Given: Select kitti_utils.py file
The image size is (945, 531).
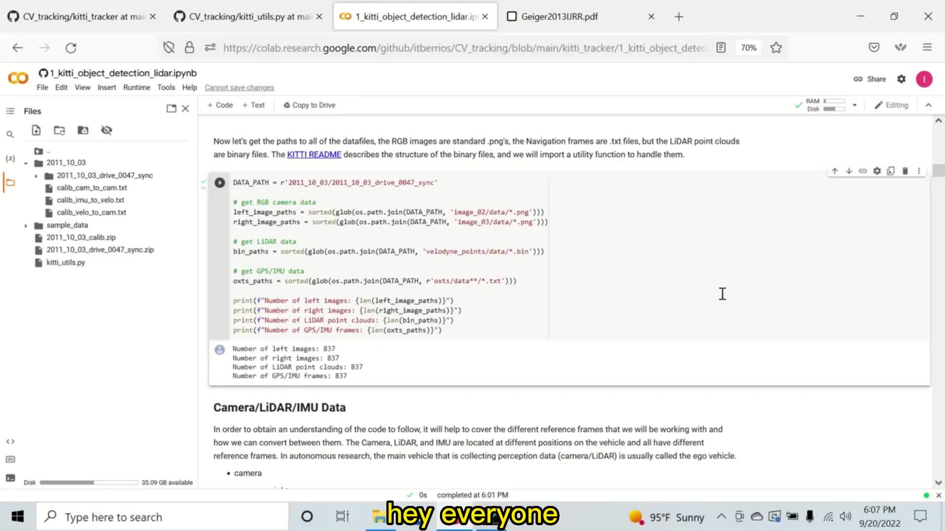Looking at the screenshot, I should point(65,263).
